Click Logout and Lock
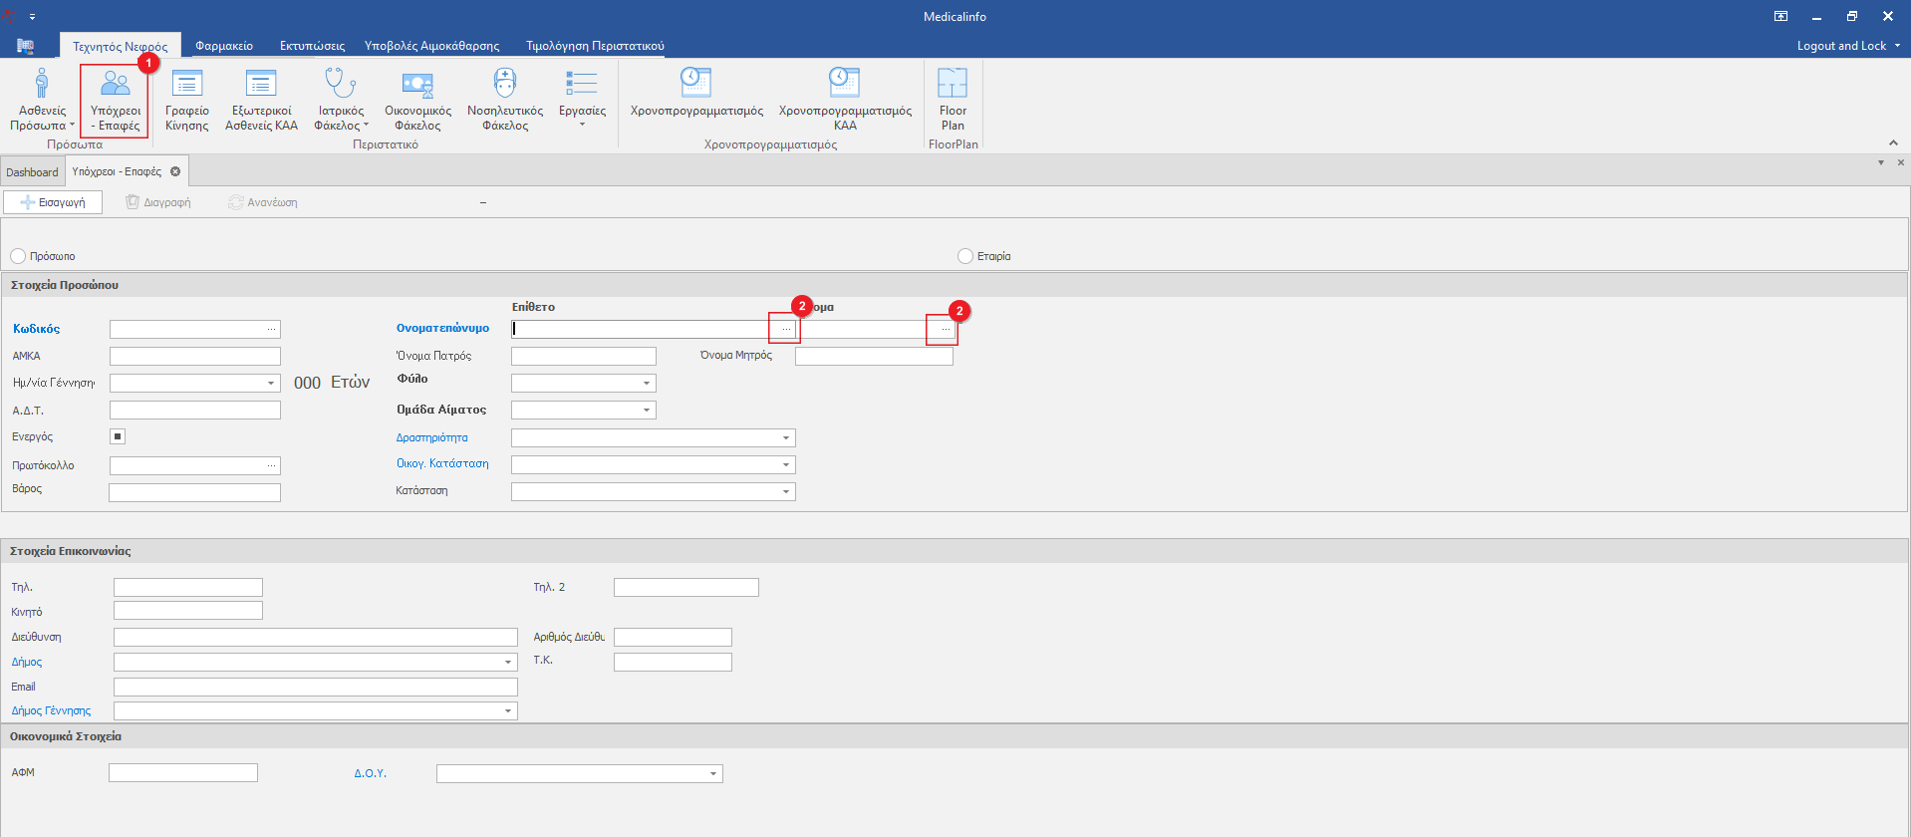Screen dimensions: 1911x837 pos(1841,46)
